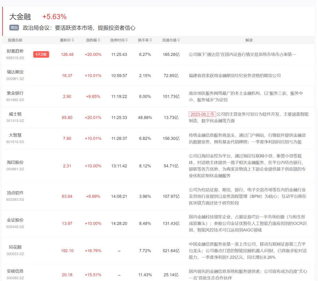The height and width of the screenshot is (281, 318).
Task: Click 财富趋势 description about 通达信
Action: (x=242, y=54)
